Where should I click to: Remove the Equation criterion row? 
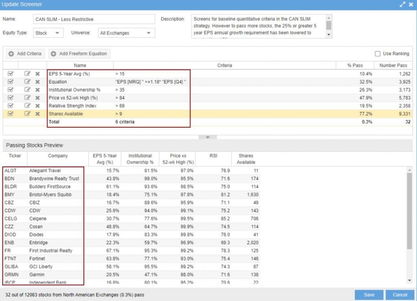pyautogui.click(x=37, y=82)
